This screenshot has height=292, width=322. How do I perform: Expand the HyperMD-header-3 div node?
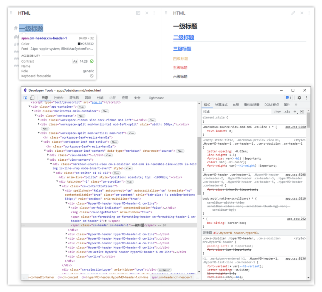click(x=66, y=238)
